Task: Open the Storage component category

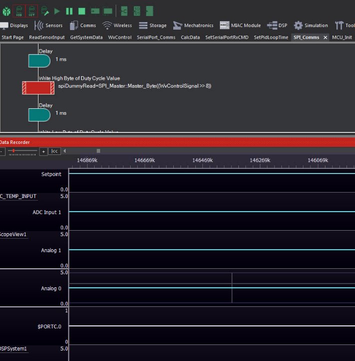Action: [153, 26]
